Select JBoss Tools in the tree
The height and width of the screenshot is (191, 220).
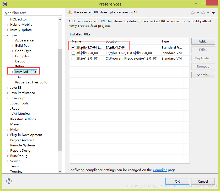click(x=19, y=103)
